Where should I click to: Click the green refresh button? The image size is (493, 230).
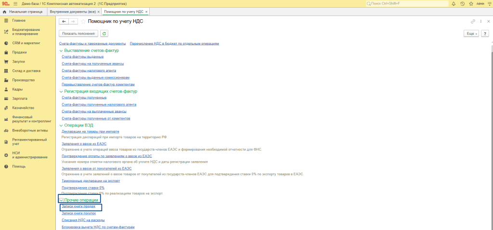(x=104, y=34)
